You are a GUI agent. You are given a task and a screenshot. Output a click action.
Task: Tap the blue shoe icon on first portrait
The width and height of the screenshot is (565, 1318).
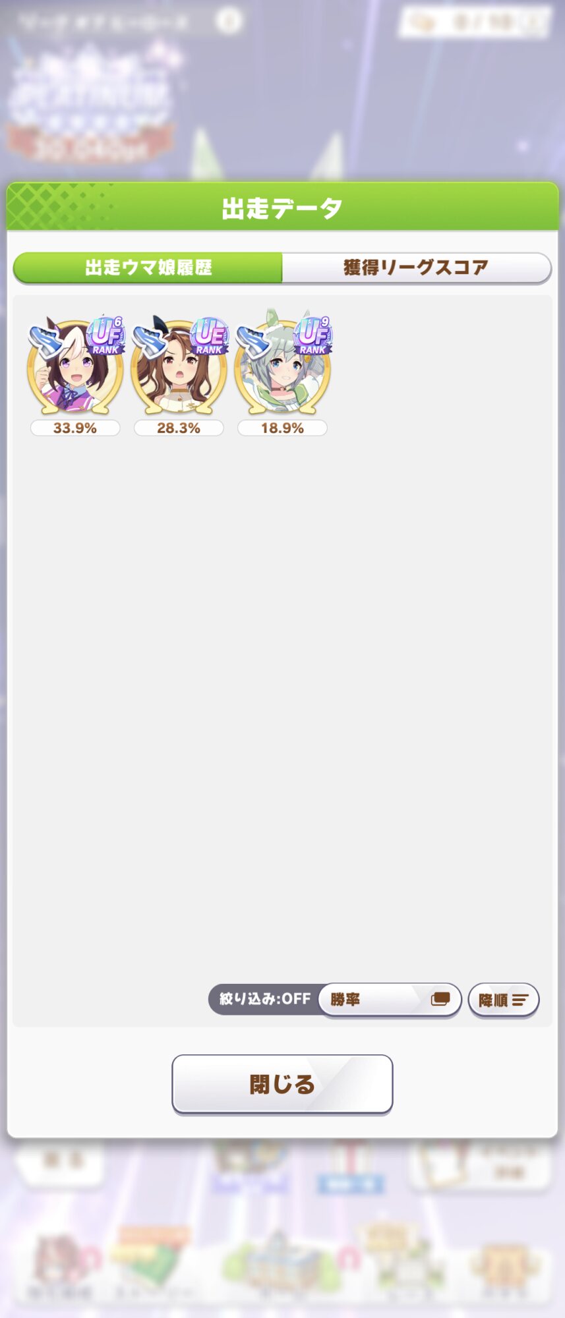coord(45,339)
